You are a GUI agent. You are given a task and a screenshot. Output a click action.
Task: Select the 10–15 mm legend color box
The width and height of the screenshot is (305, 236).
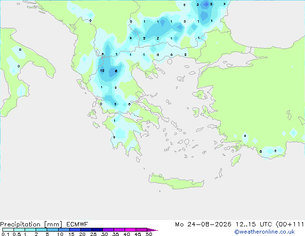point(64,230)
